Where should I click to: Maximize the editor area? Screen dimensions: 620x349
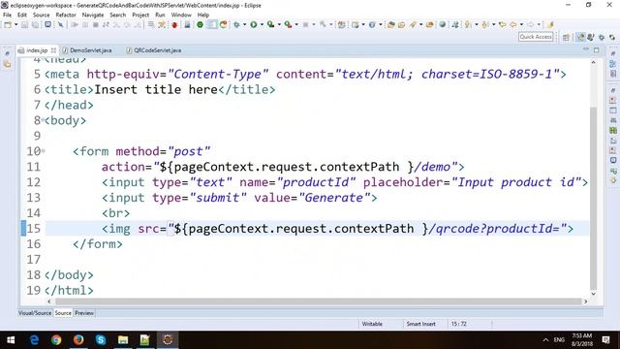click(x=597, y=49)
